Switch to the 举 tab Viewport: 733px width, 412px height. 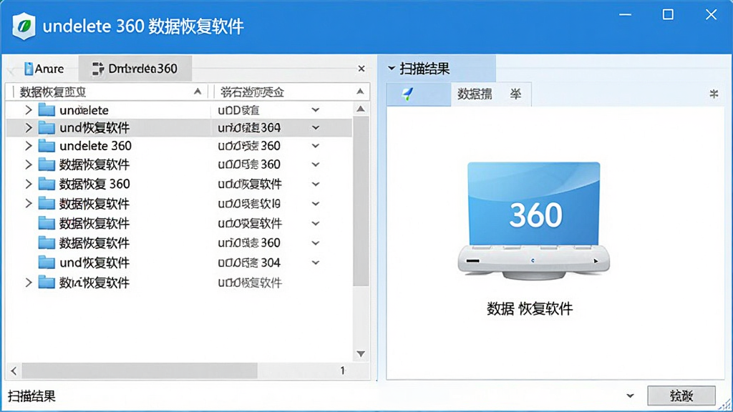point(515,94)
